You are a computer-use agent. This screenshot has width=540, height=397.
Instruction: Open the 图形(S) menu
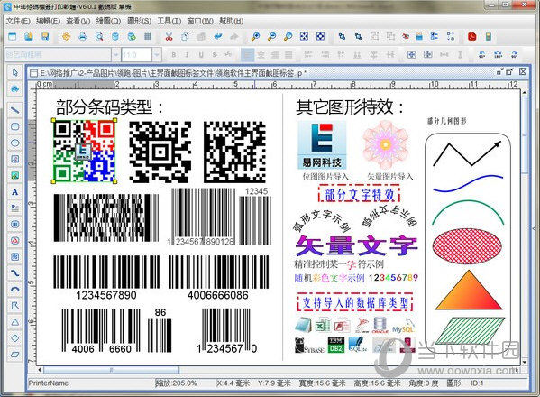(x=139, y=21)
